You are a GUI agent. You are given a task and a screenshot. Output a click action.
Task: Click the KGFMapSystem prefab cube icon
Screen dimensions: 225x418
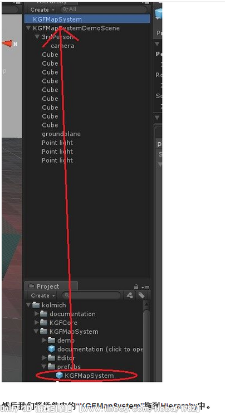pos(59,375)
